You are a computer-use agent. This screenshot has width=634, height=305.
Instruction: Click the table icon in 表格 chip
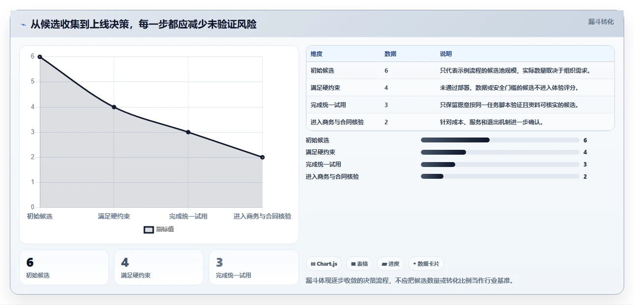click(353, 264)
